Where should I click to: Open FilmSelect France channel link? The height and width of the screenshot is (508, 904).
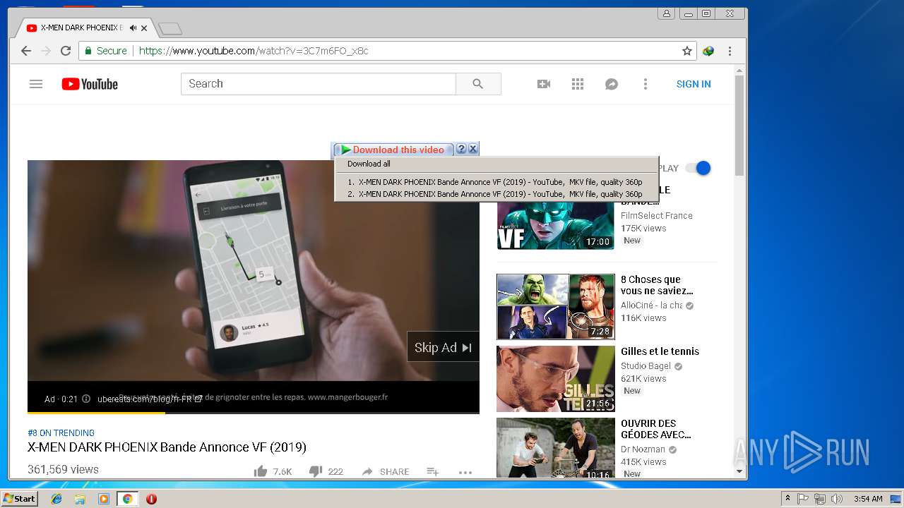pyautogui.click(x=656, y=215)
